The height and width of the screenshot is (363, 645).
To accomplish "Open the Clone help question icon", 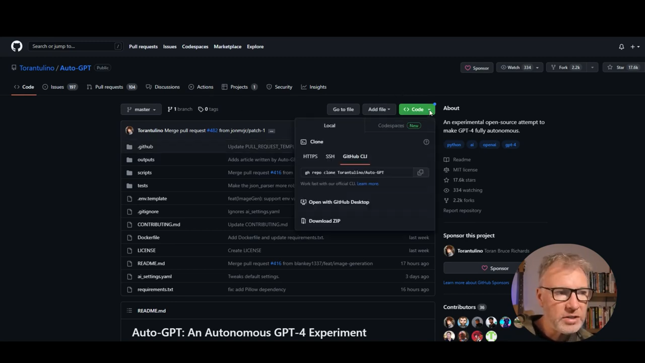I will click(426, 142).
